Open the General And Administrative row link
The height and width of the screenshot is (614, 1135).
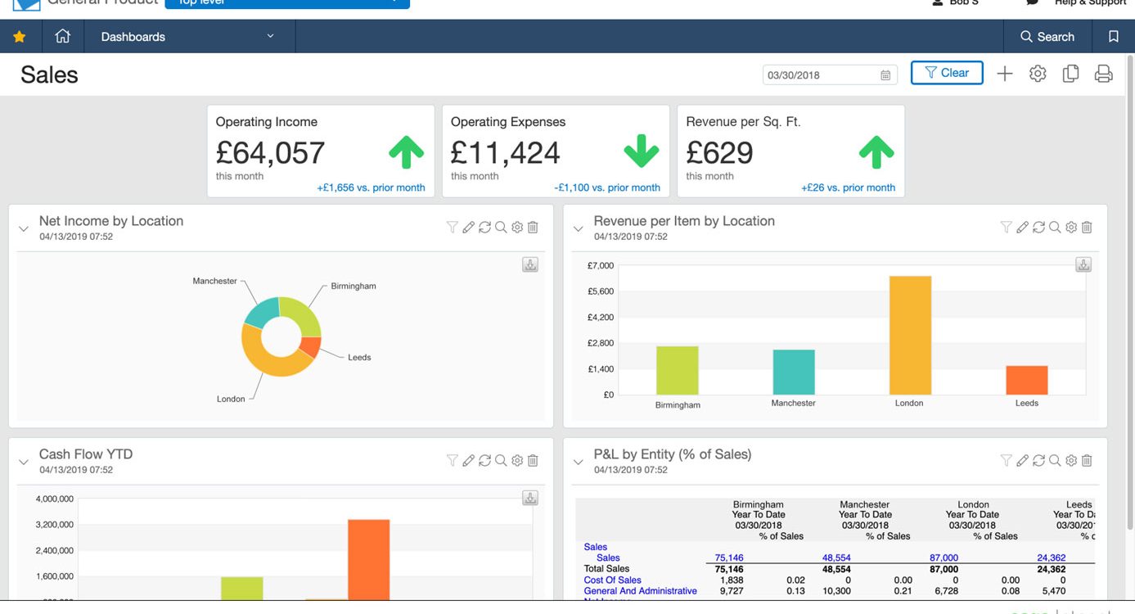(x=641, y=591)
